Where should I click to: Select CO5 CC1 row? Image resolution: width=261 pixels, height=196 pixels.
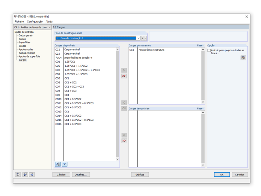85,78
